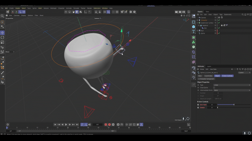The width and height of the screenshot is (252, 141).
Task: Open the Coordinates attributes tab button
Action: [208, 76]
